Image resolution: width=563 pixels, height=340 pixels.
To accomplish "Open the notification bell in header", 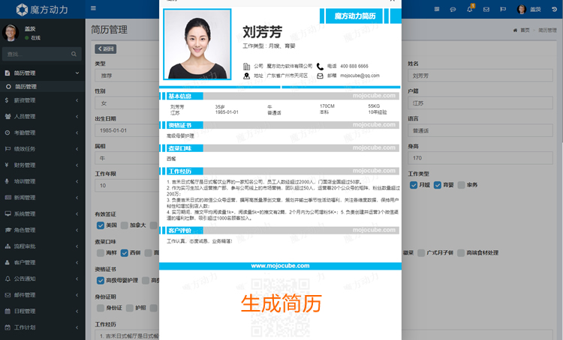I will (x=470, y=9).
